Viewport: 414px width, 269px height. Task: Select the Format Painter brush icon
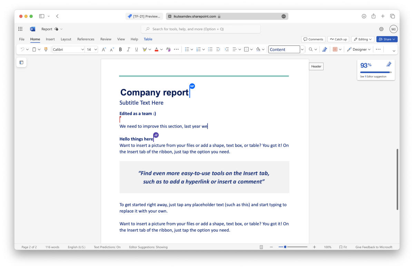[46, 50]
